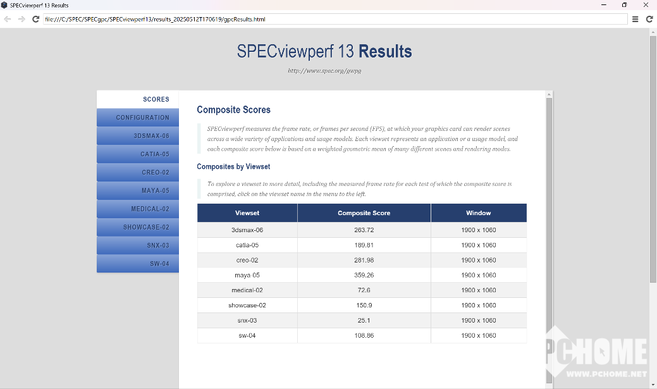This screenshot has height=389, width=657.
Task: Click the showcase-02 table cell
Action: click(247, 306)
